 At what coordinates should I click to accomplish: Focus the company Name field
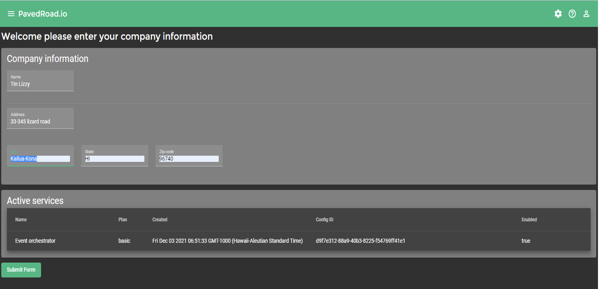40,81
